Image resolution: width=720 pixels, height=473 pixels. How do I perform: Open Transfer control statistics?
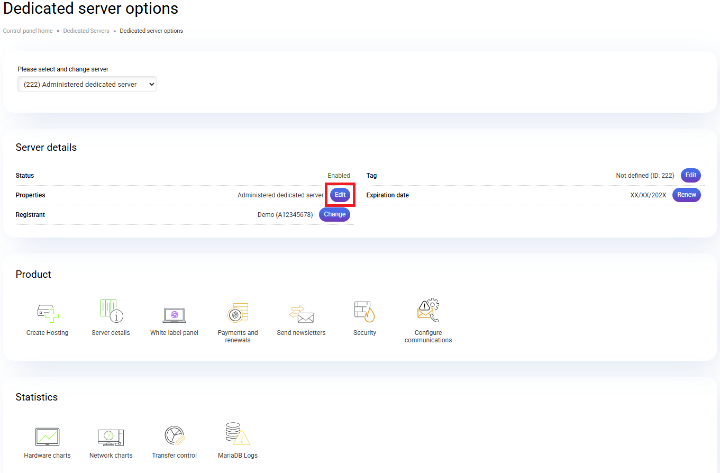click(174, 436)
